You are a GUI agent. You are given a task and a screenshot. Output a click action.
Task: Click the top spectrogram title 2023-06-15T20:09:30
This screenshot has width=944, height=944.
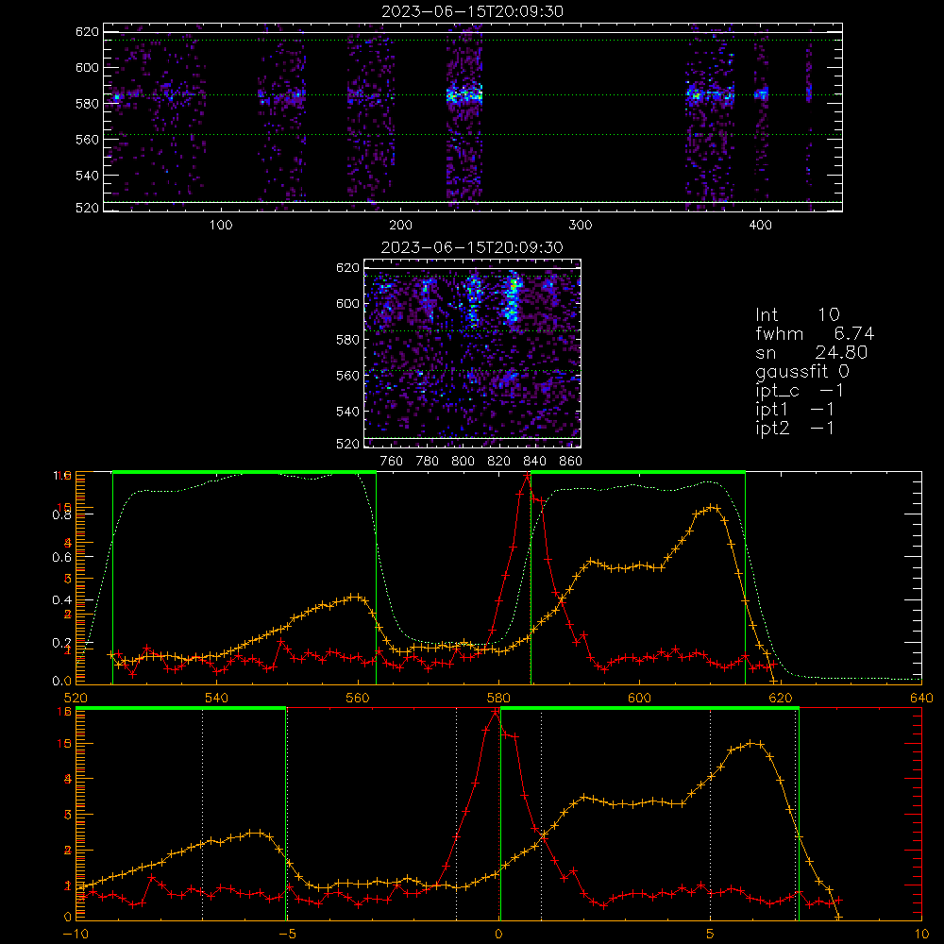(472, 11)
